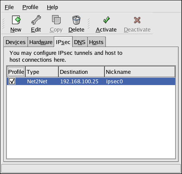Switch to the Hosts tab
The width and height of the screenshot is (182, 174).
pyautogui.click(x=96, y=42)
